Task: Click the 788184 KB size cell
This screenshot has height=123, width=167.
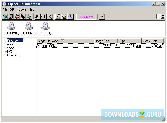Action: click(110, 46)
